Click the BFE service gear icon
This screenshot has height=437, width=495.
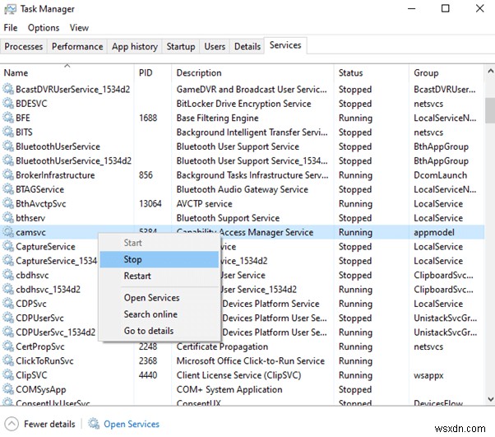(8, 118)
